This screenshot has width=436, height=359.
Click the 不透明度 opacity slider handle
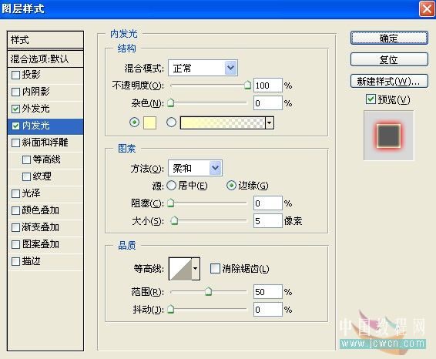pyautogui.click(x=247, y=85)
